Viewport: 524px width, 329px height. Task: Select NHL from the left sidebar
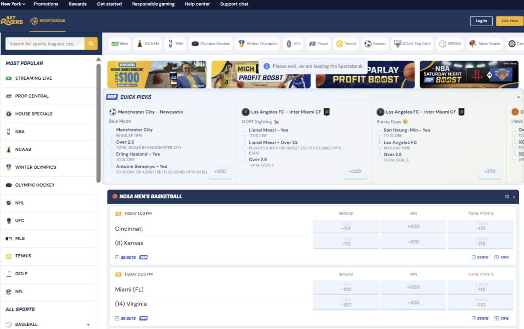point(23,203)
